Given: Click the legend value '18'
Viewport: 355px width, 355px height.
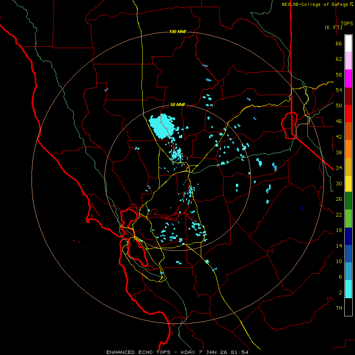Looking at the screenshot, I should click(339, 230).
